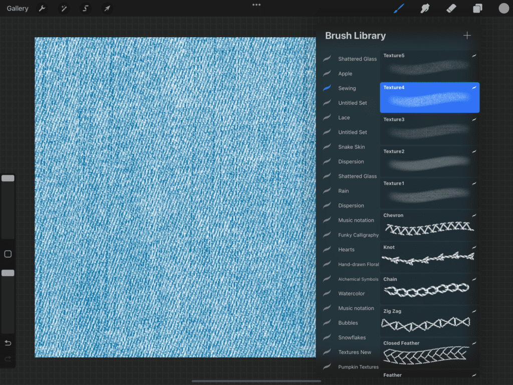Return to the Gallery

click(x=18, y=9)
